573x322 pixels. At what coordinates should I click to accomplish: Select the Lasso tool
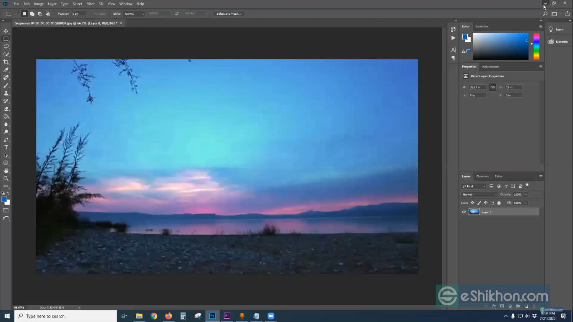(6, 47)
